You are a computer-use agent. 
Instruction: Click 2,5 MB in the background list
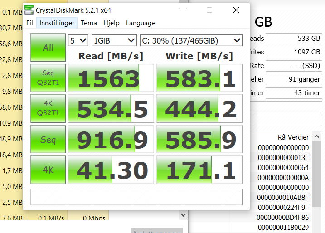tap(12, 203)
